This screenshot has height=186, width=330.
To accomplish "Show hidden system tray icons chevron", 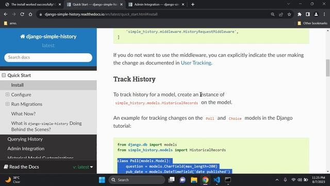I will point(277,180).
